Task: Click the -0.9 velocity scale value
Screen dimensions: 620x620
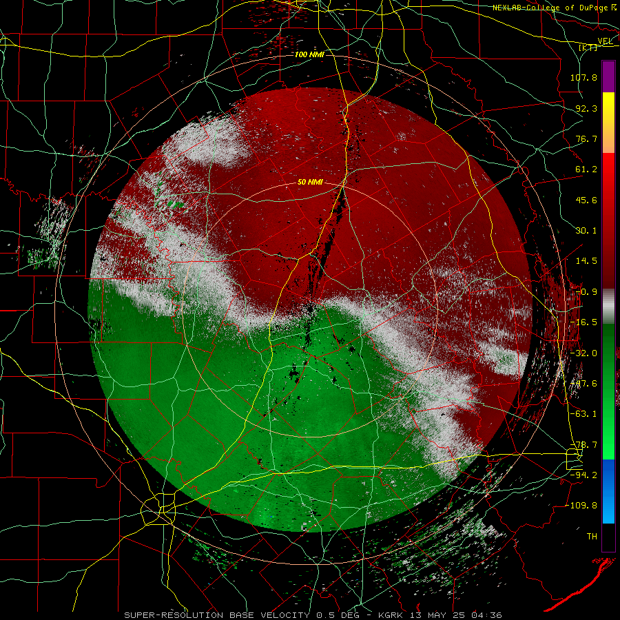Action: pyautogui.click(x=586, y=292)
